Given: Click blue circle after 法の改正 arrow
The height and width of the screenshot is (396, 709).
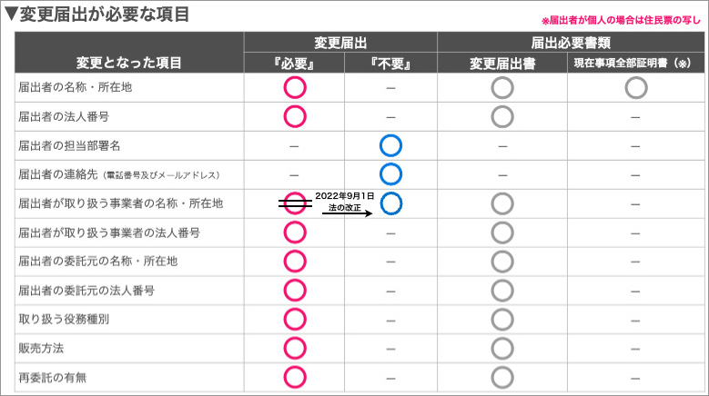Looking at the screenshot, I should tap(391, 203).
